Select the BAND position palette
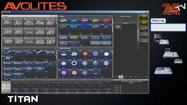The height and width of the screenshot is (105, 187). (8, 64)
